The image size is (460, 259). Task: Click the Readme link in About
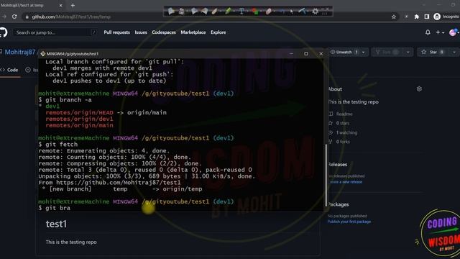[x=344, y=114]
